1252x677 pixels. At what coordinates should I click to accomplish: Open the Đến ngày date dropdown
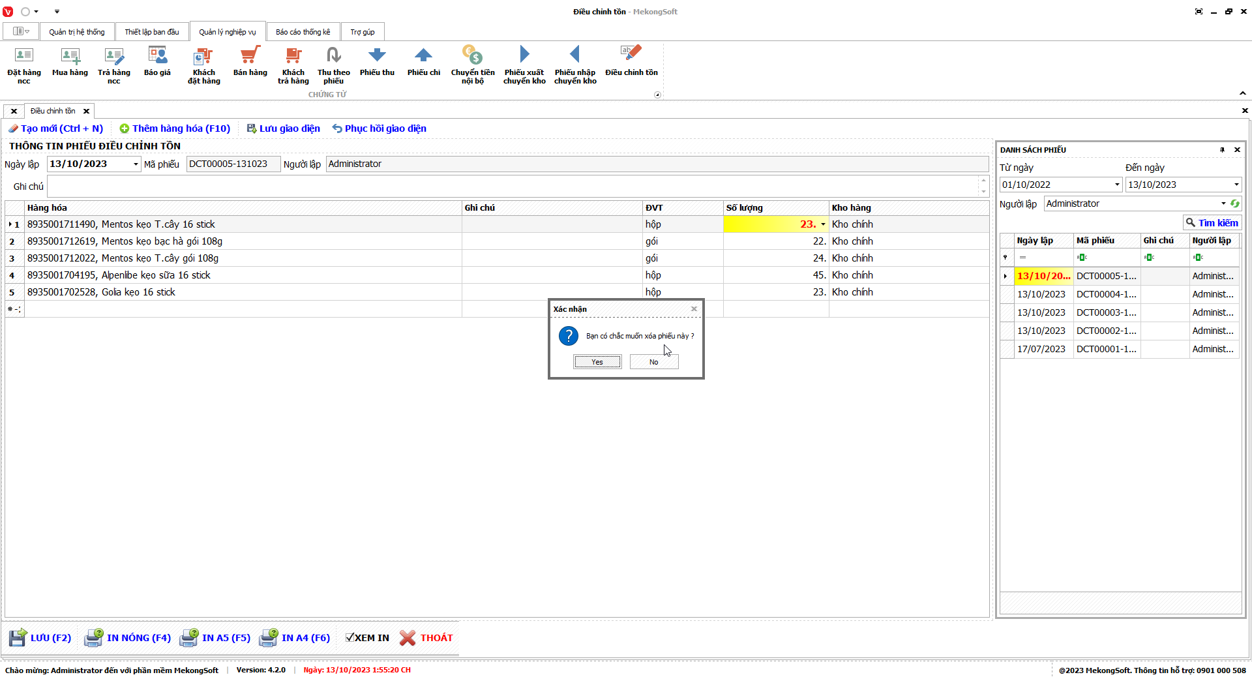(1236, 185)
